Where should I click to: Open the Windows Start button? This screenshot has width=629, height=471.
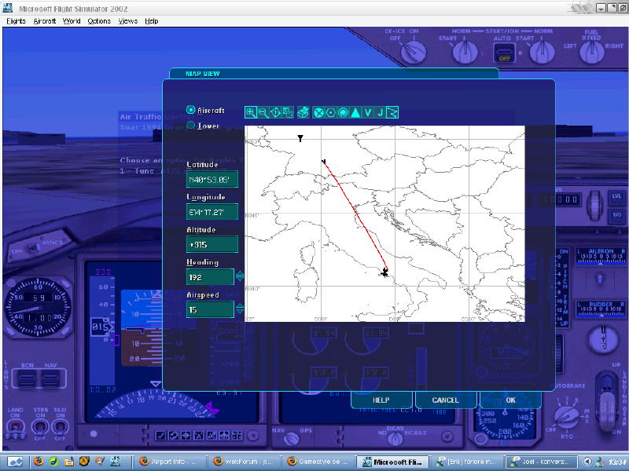click(x=15, y=462)
